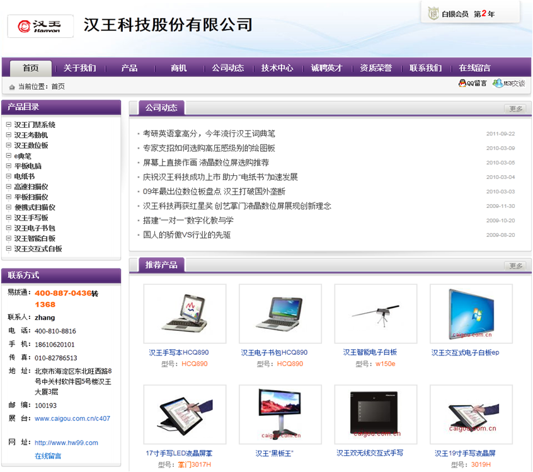Click the 400-887-0436 hotline number
The image size is (533, 472).
tap(63, 293)
